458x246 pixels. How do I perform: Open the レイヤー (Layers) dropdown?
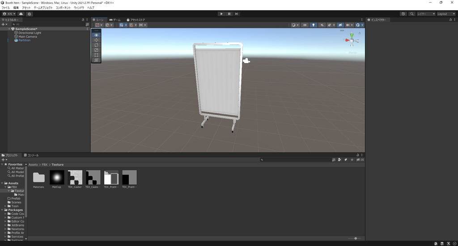pyautogui.click(x=426, y=14)
